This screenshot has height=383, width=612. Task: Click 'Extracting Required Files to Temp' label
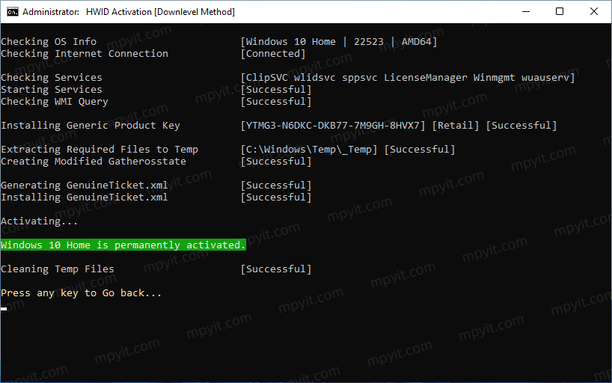pyautogui.click(x=100, y=149)
